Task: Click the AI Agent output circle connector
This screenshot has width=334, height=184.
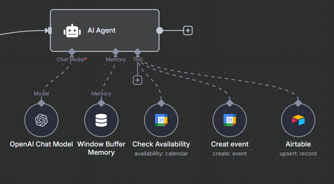Action: click(160, 30)
